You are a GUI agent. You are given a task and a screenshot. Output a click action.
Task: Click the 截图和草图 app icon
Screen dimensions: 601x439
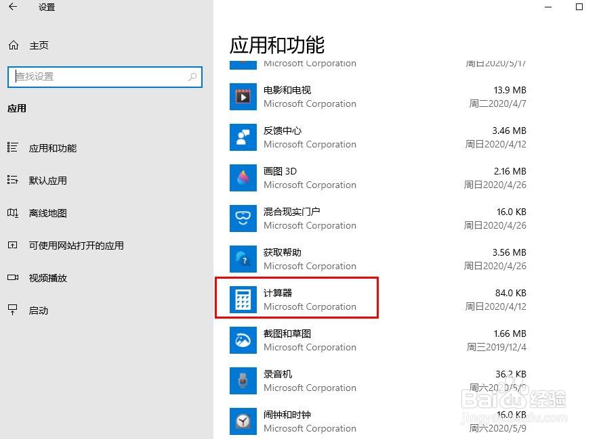point(243,340)
